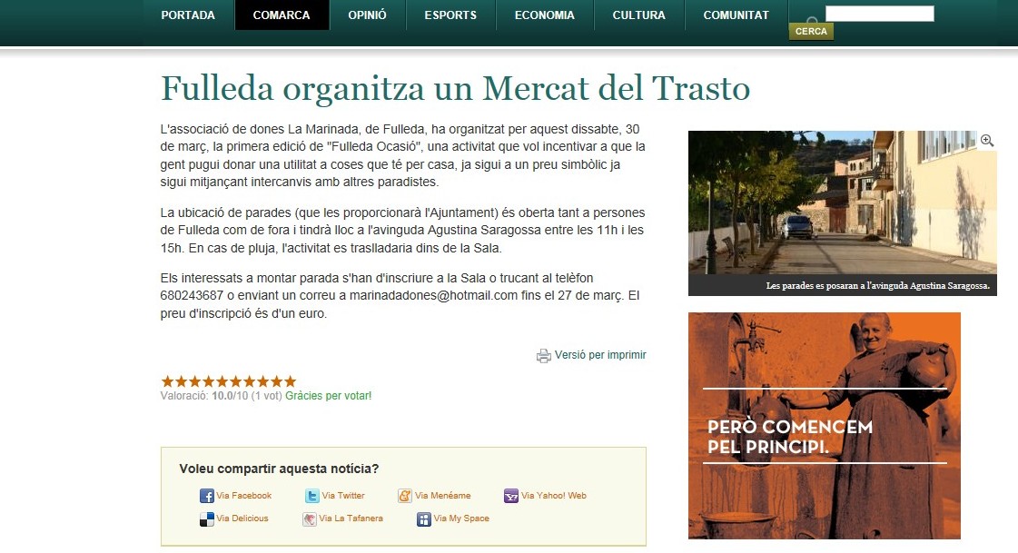Open the Portada menu item
Image resolution: width=1018 pixels, height=553 pixels.
click(188, 15)
